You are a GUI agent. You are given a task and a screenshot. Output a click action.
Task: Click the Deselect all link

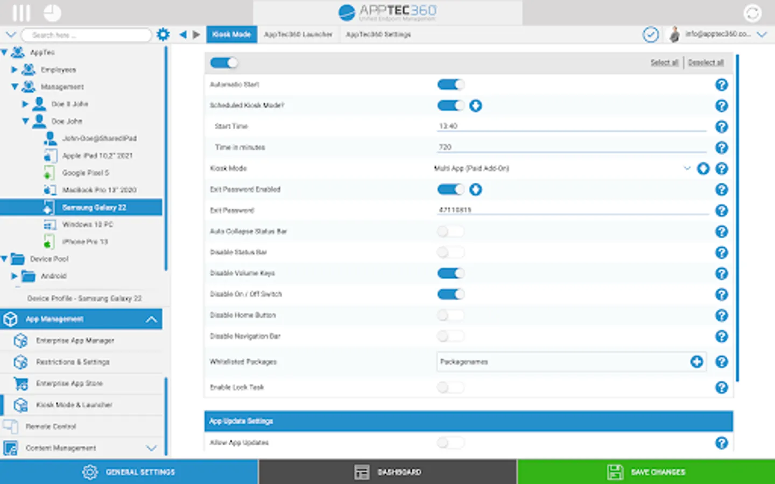706,62
